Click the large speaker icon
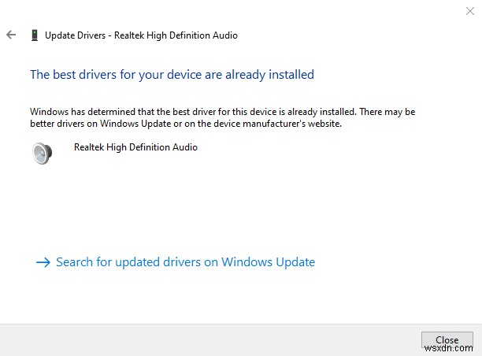Viewport: 482px width, 356px height. (42, 153)
